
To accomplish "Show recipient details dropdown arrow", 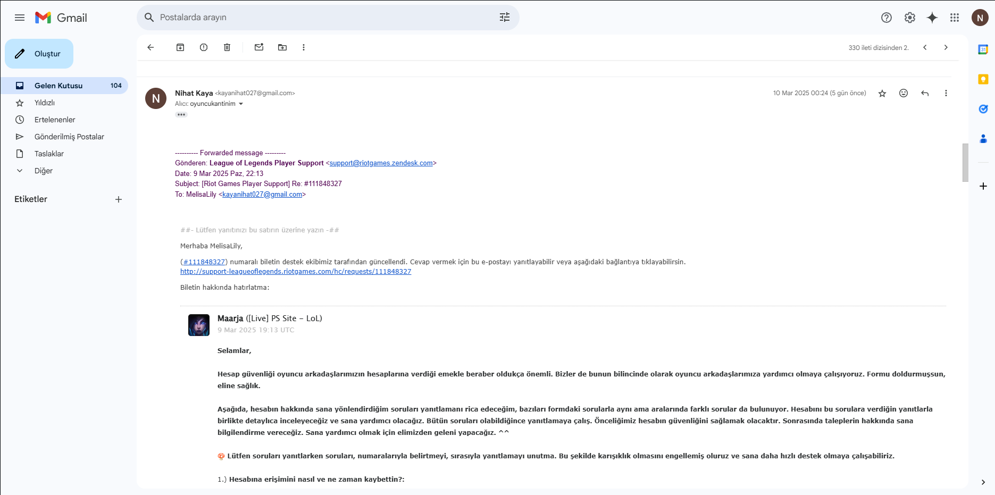I will coord(241,104).
